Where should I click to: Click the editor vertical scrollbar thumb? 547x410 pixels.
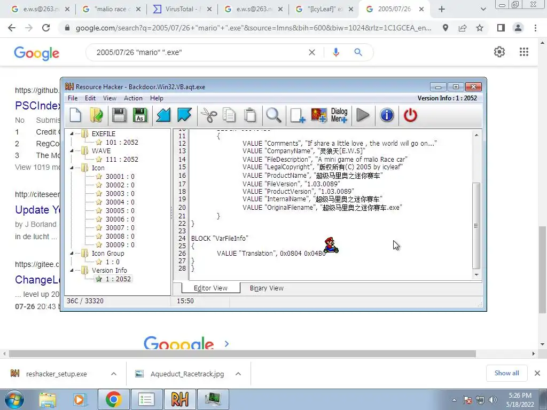(x=476, y=226)
